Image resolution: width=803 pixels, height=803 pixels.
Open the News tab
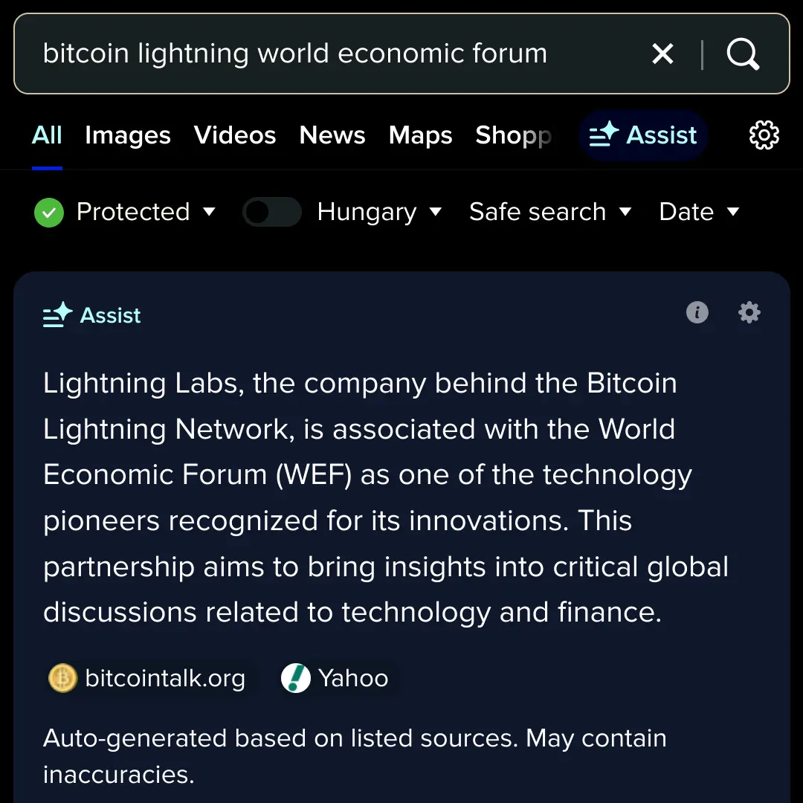332,135
